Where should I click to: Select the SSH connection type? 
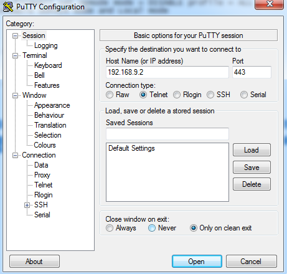point(210,95)
